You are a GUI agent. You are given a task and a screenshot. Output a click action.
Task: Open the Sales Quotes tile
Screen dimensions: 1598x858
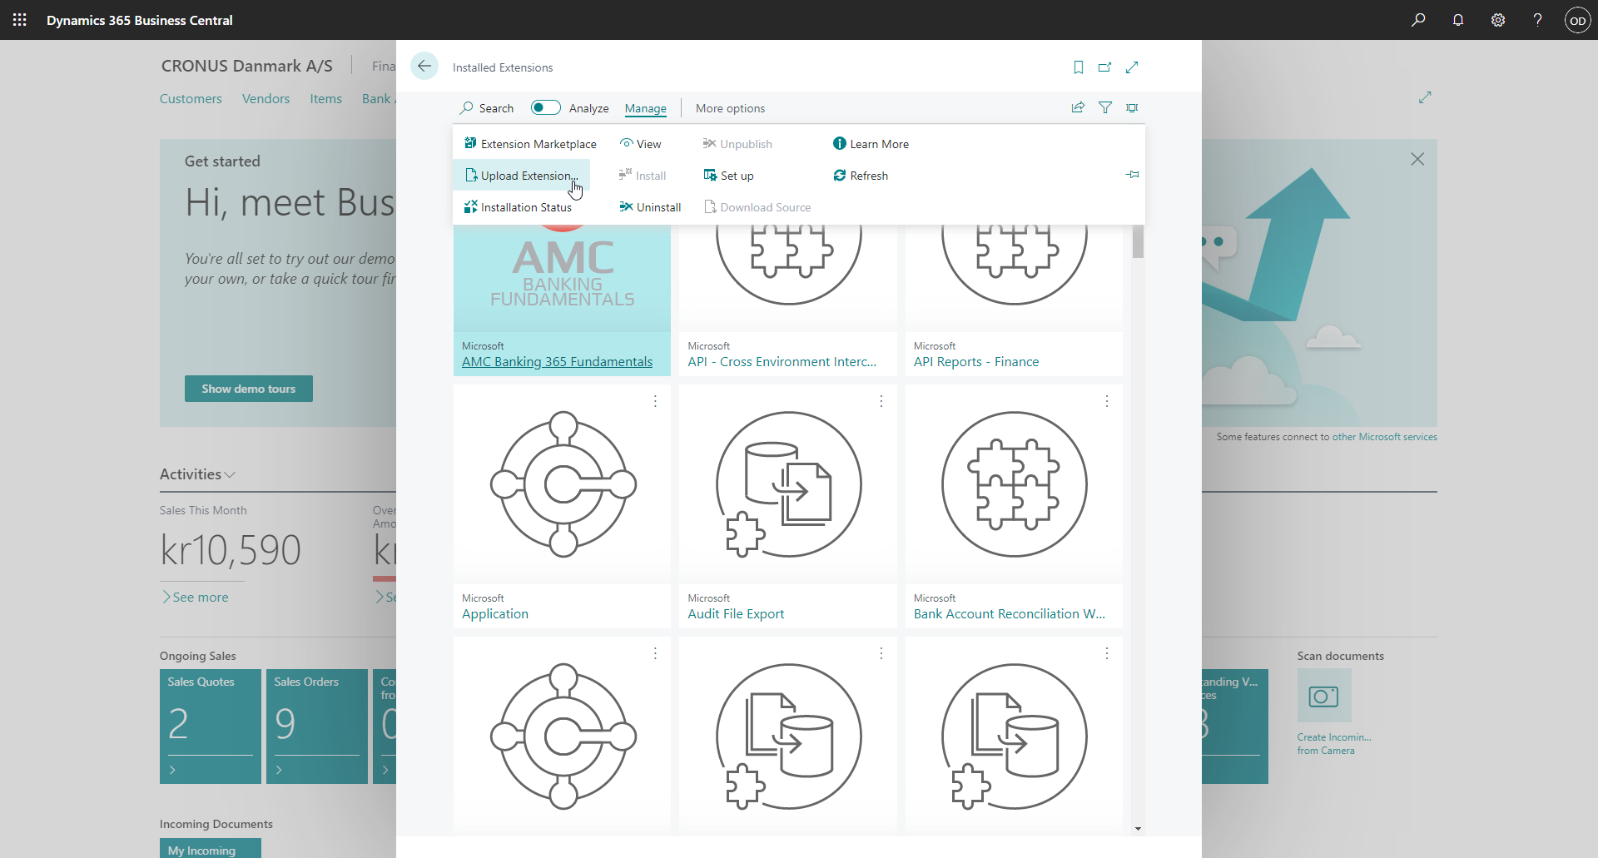point(211,727)
